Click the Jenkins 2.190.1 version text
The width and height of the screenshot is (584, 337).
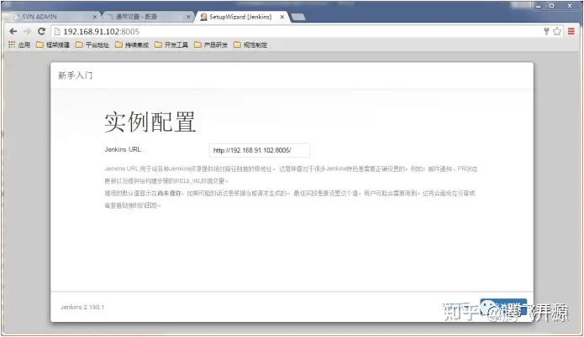82,308
